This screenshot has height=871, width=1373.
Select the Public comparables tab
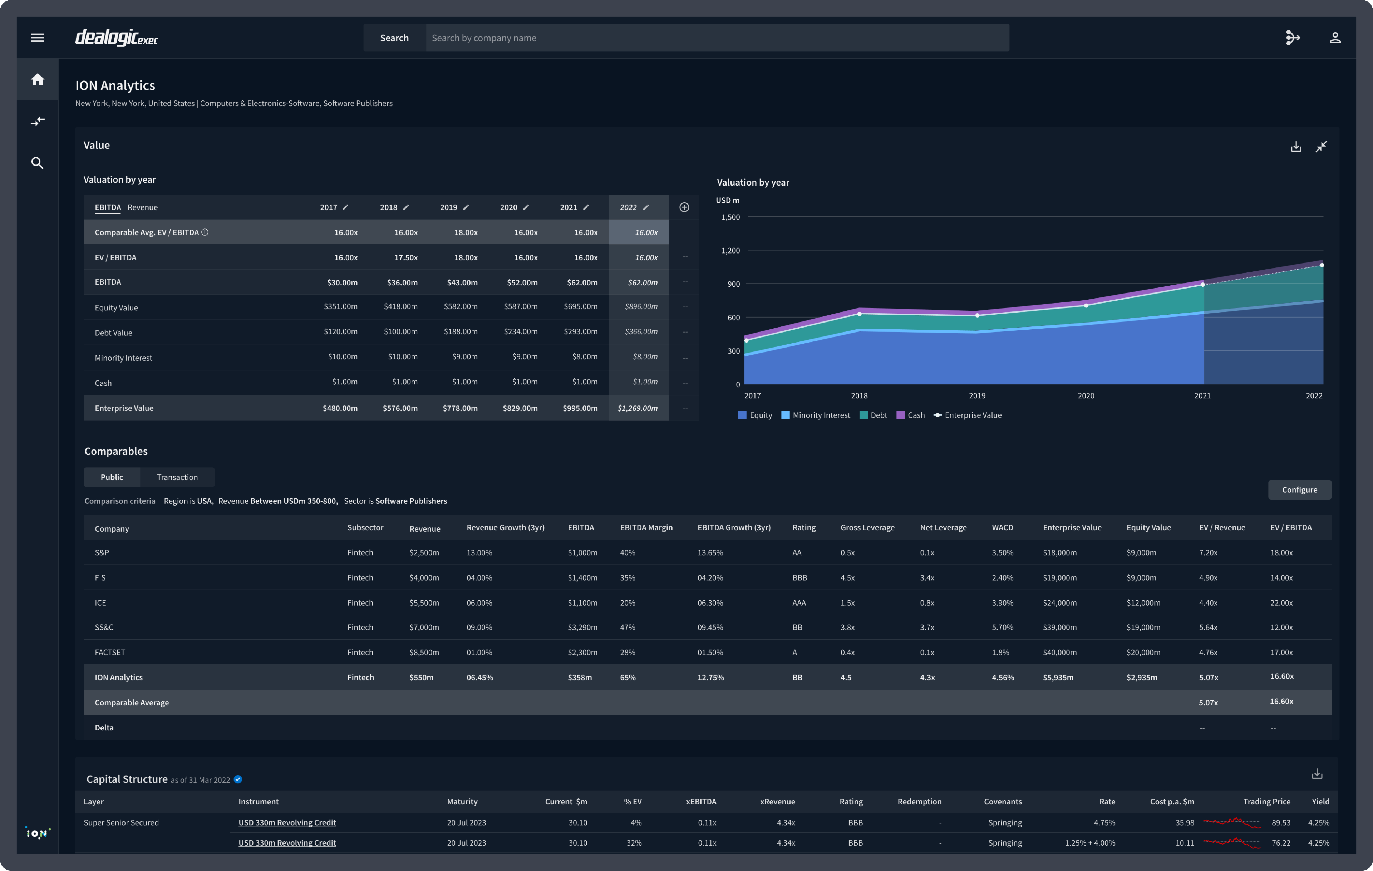click(x=112, y=477)
